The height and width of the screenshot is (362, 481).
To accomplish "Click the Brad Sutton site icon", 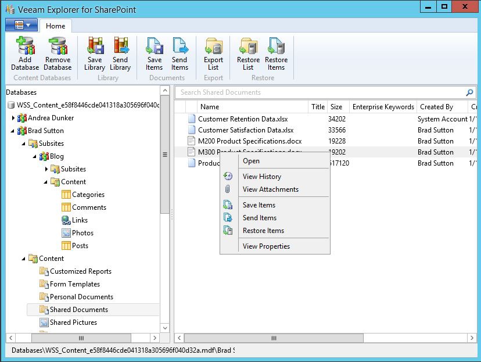I will tap(22, 131).
